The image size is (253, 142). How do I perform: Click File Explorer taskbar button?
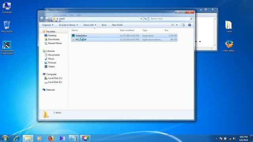point(28,138)
